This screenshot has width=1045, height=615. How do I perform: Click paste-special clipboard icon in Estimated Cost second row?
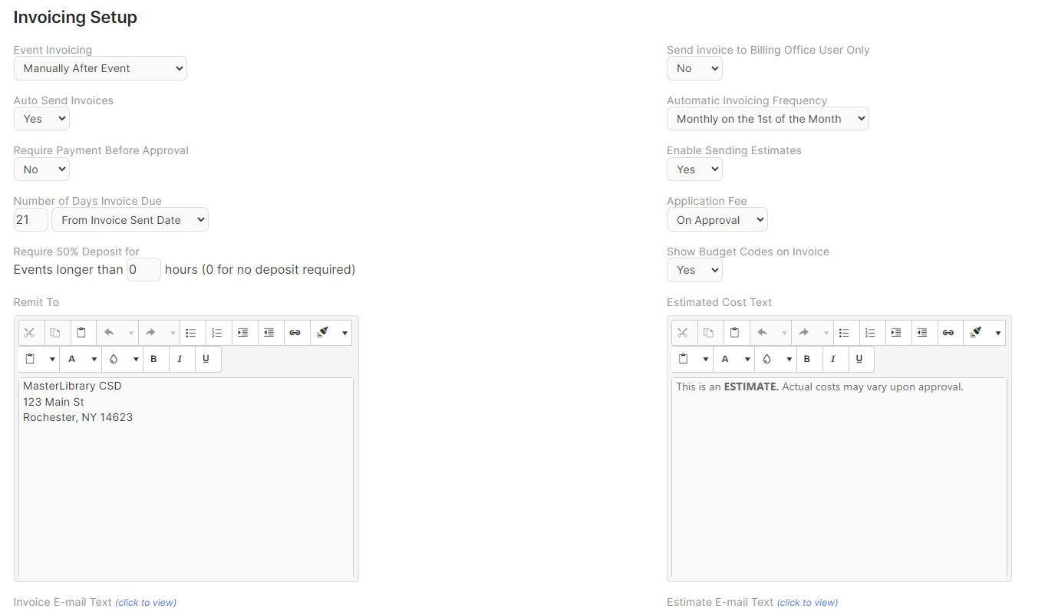click(x=684, y=359)
